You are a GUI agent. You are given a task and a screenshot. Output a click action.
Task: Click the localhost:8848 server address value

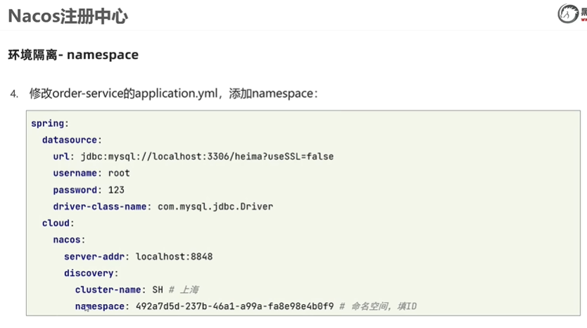tap(174, 257)
